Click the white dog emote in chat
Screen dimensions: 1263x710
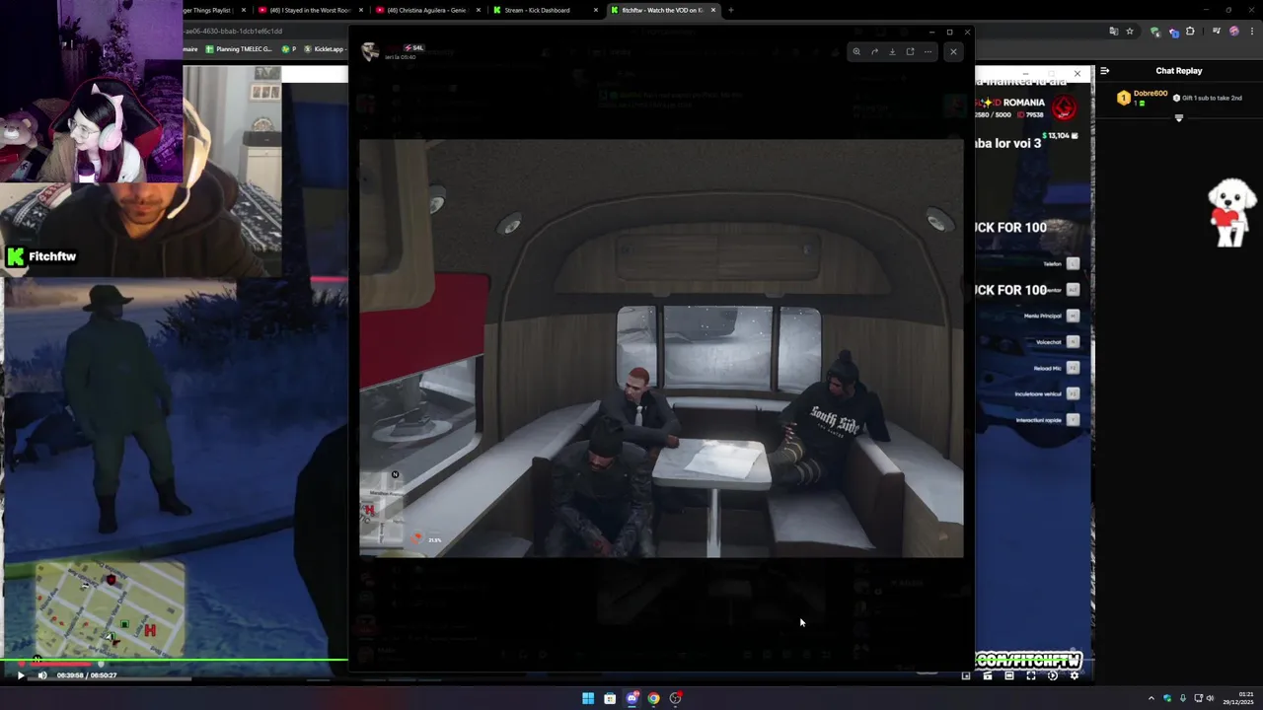pos(1231,211)
